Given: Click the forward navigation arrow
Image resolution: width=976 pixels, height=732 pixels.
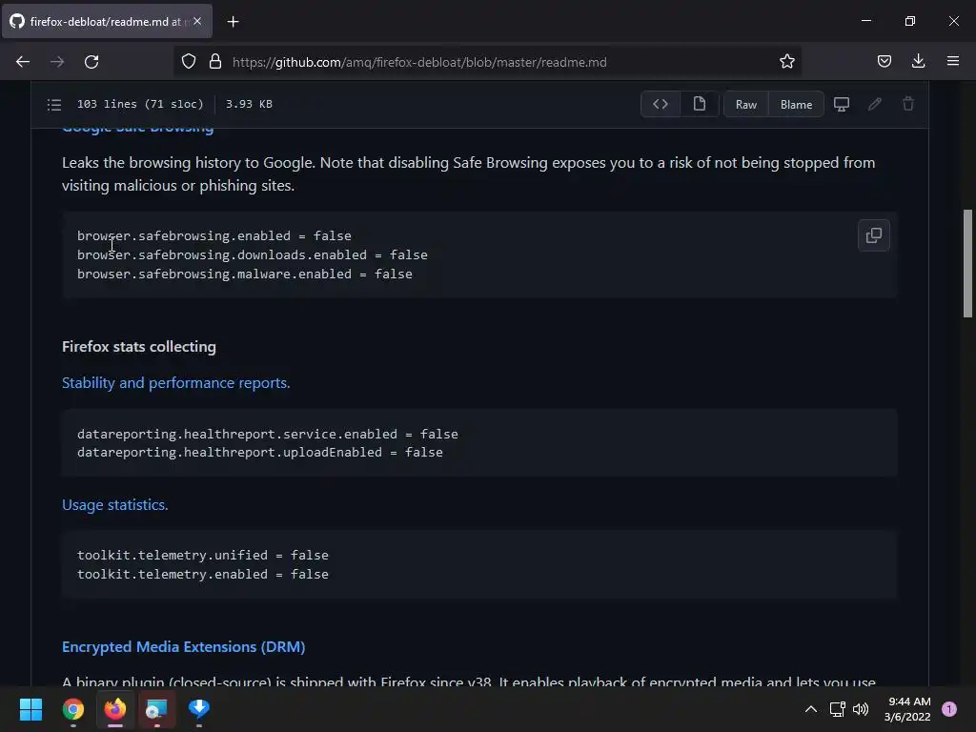Looking at the screenshot, I should [57, 62].
